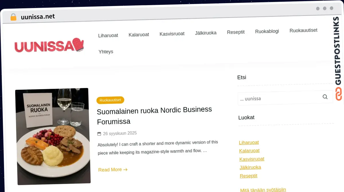Click the Read More link

coord(113,170)
